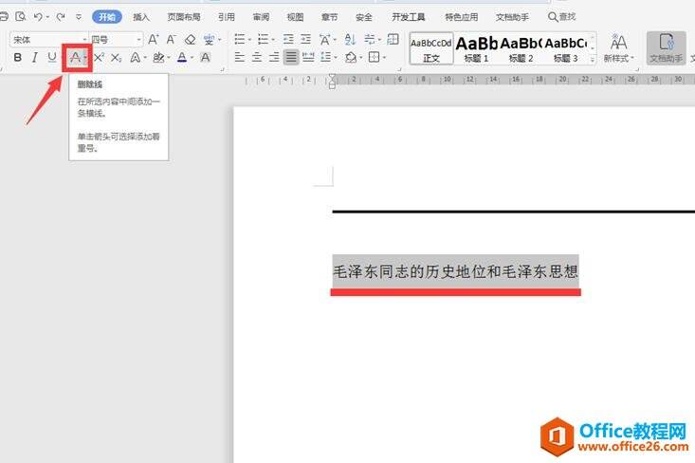Increase font size

(153, 40)
